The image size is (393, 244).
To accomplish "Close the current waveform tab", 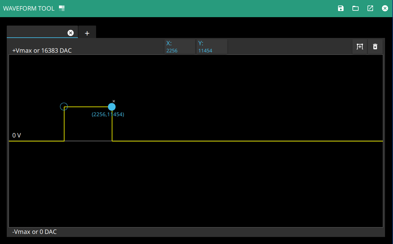I will (71, 33).
